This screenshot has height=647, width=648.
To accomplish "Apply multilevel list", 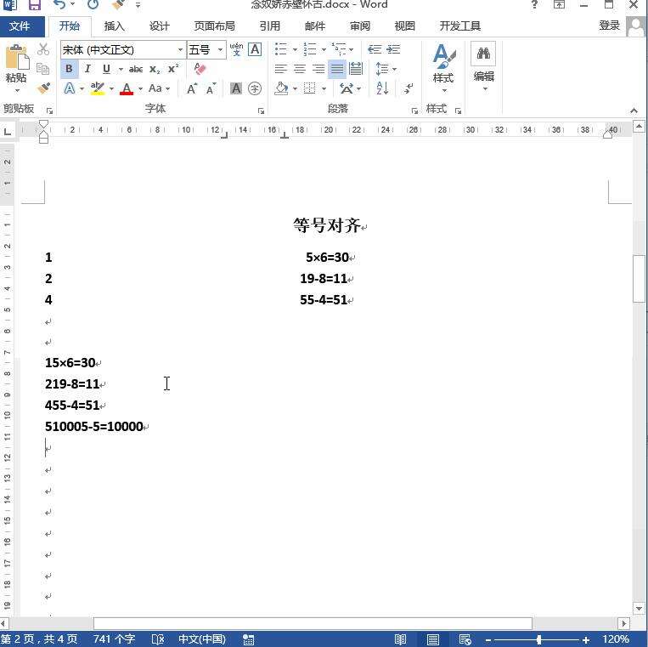I will tap(339, 48).
